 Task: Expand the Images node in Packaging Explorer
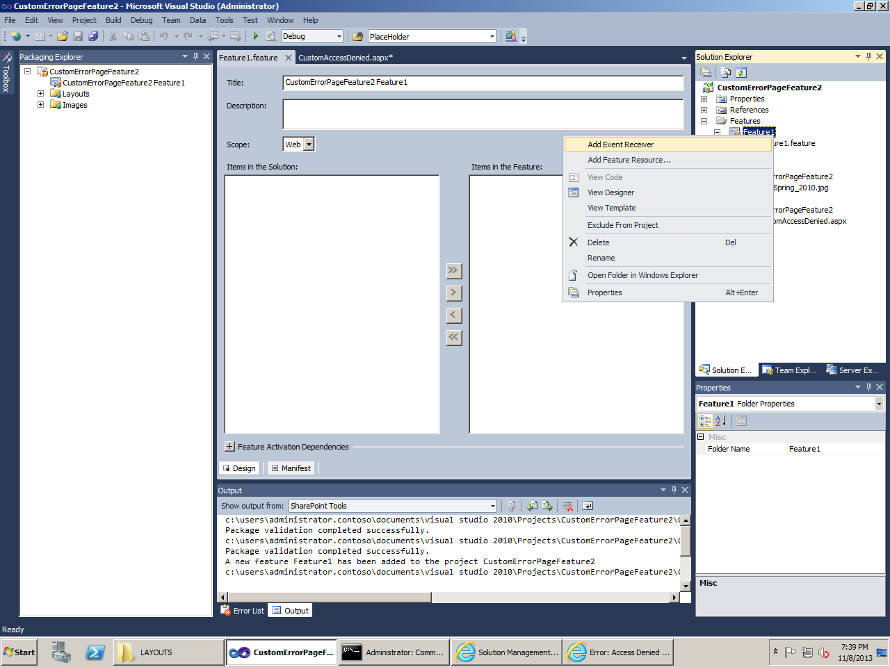point(40,105)
